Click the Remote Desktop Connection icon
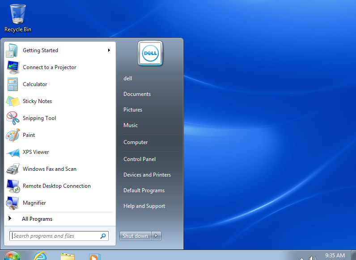Screen dimensions: 356x260 click(x=13, y=186)
